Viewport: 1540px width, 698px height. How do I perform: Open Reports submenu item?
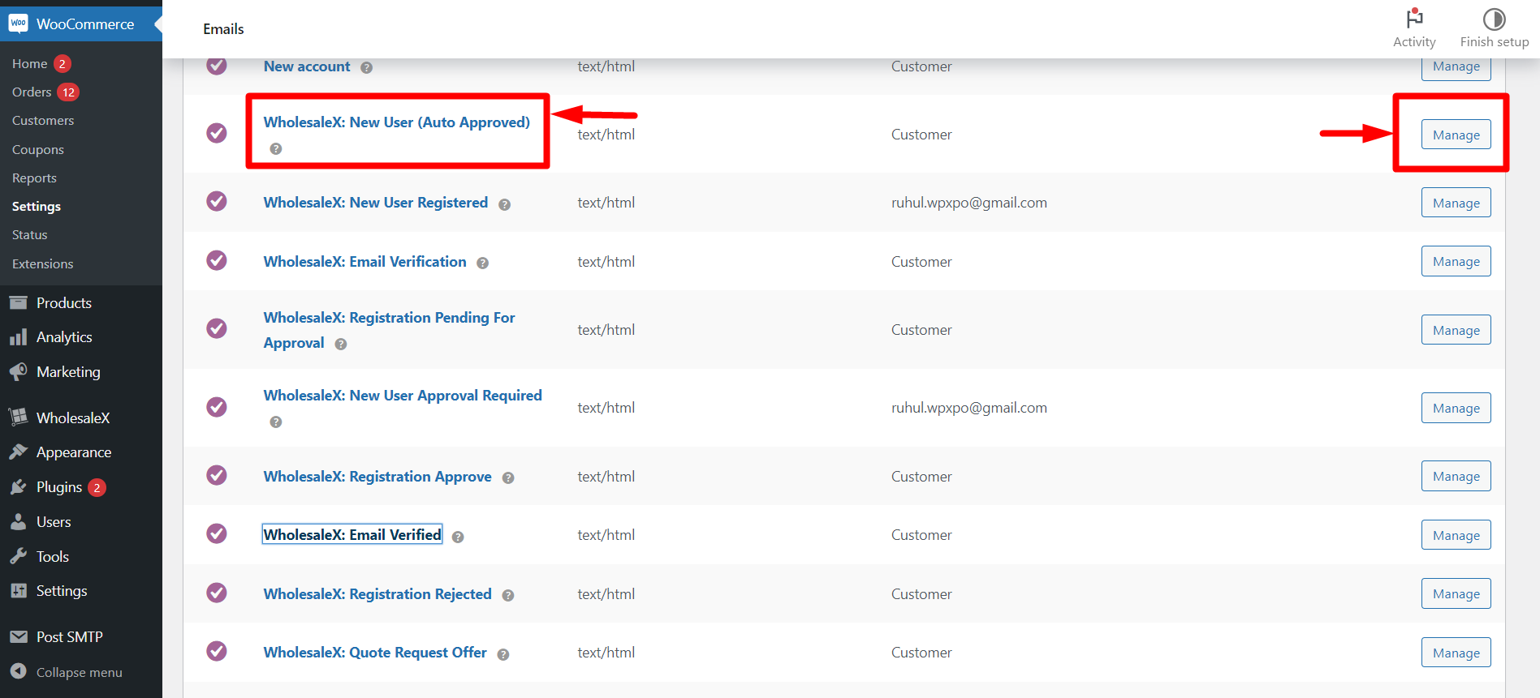click(x=34, y=178)
